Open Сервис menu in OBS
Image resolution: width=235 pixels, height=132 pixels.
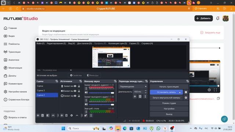click(x=134, y=43)
